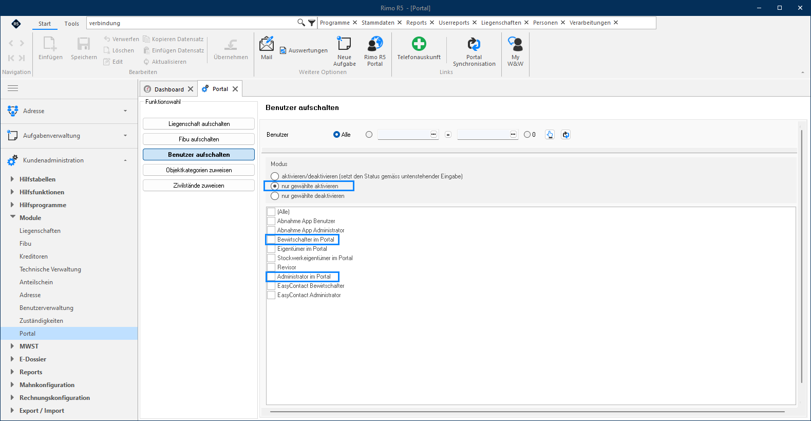This screenshot has height=421, width=811.
Task: Expand the Rechnungskonfiguration tree node
Action: coord(12,397)
